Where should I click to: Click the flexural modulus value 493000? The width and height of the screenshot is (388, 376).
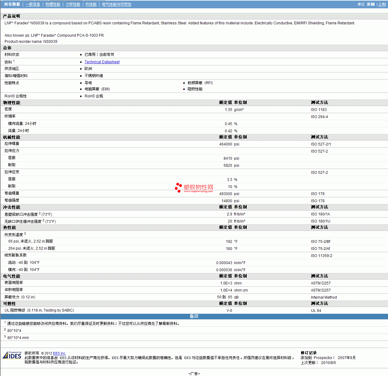pos(226,194)
